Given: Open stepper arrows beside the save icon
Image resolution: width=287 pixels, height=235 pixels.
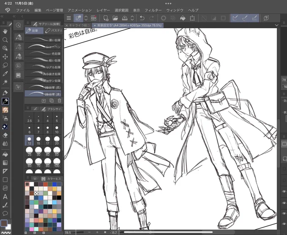Looking at the screenshot, I should [x=132, y=18].
